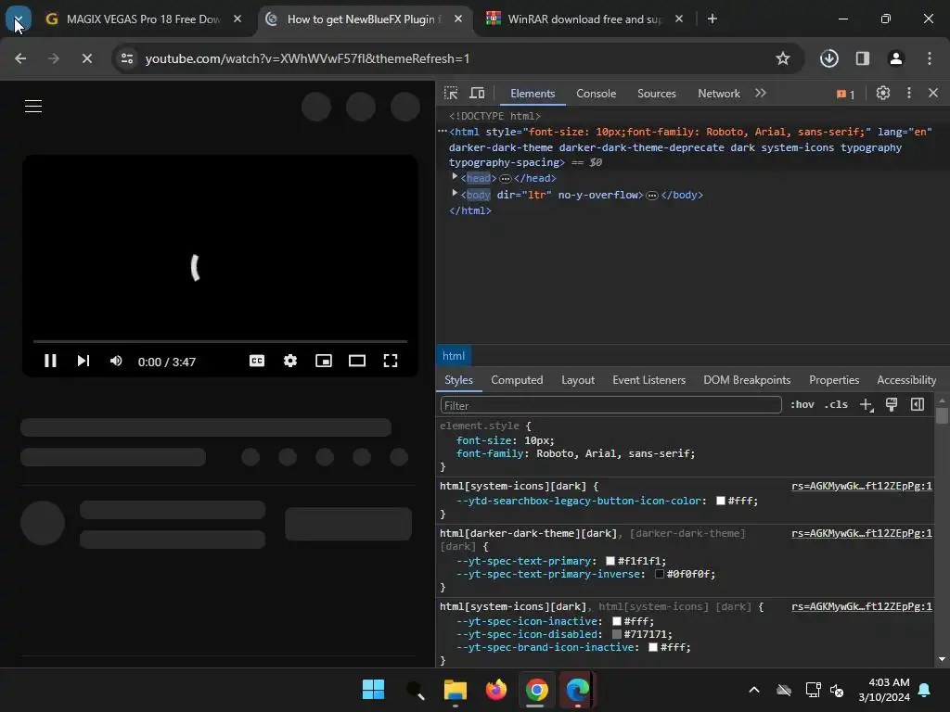Toggle computed styles sidebar icon

point(918,404)
